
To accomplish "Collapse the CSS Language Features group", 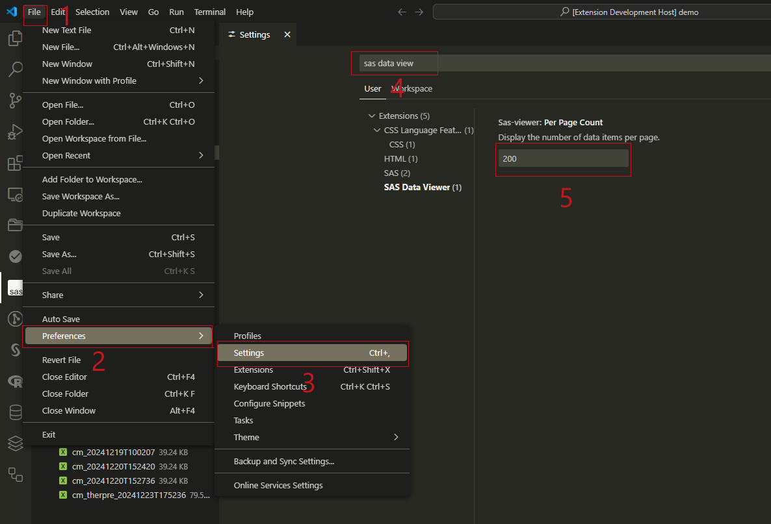I will (x=377, y=130).
